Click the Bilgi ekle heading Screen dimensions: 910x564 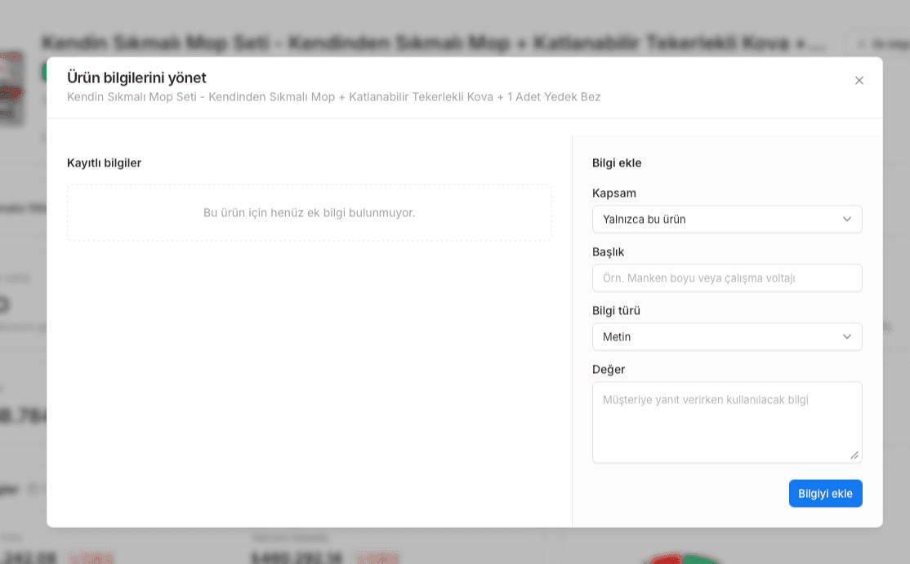coord(617,163)
